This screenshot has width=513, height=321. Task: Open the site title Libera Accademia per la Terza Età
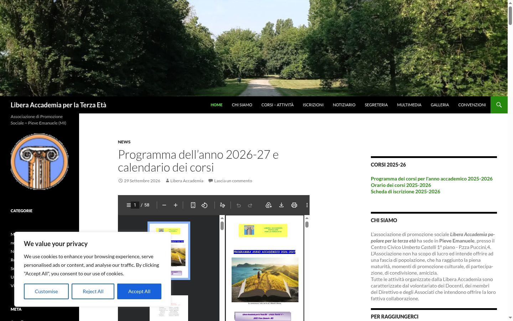coord(58,105)
